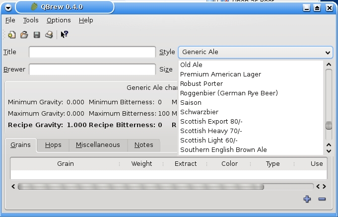
Task: Click into the Brewer text field
Action: tap(92, 70)
